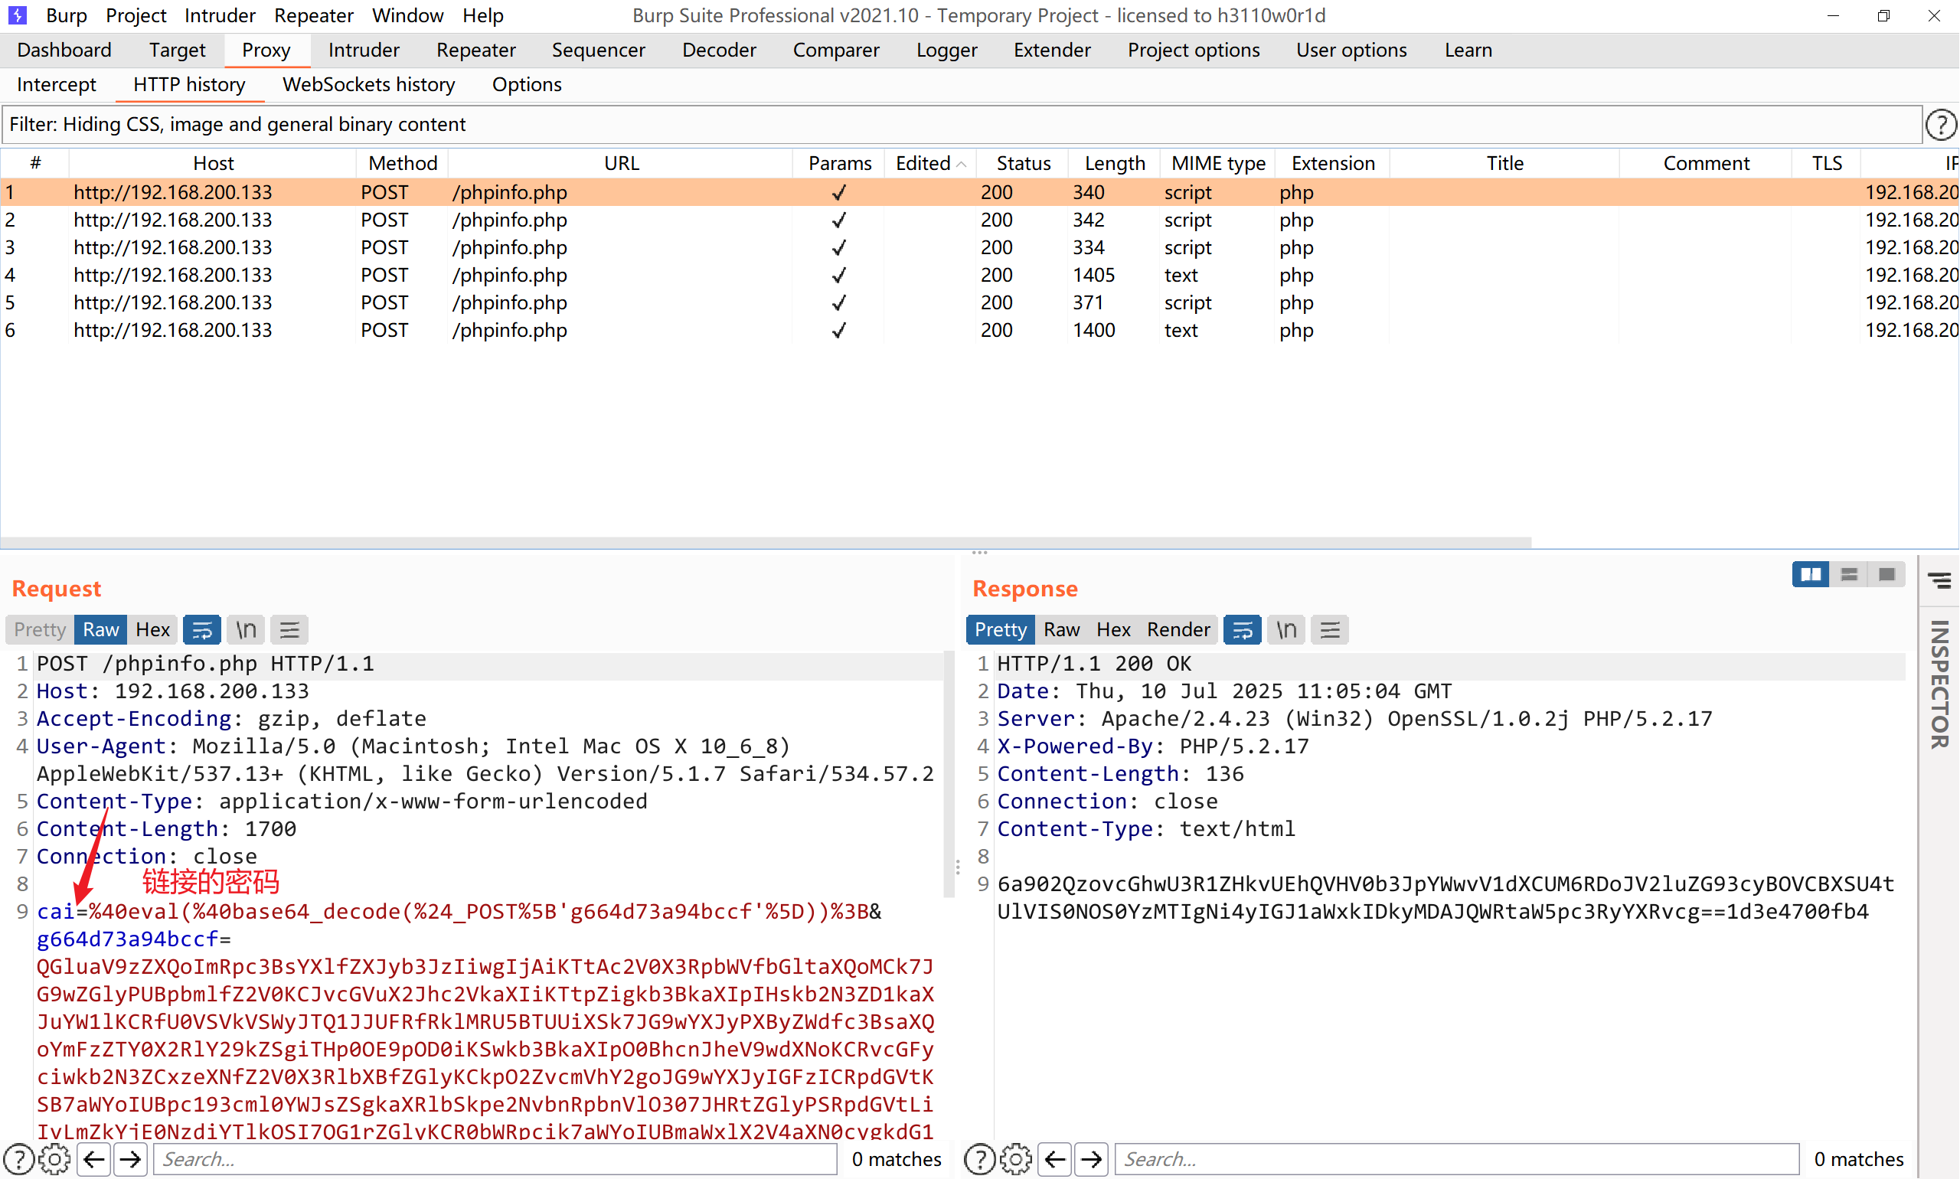The height and width of the screenshot is (1179, 1960).
Task: Show non-printable characters in Request panel
Action: tap(246, 630)
